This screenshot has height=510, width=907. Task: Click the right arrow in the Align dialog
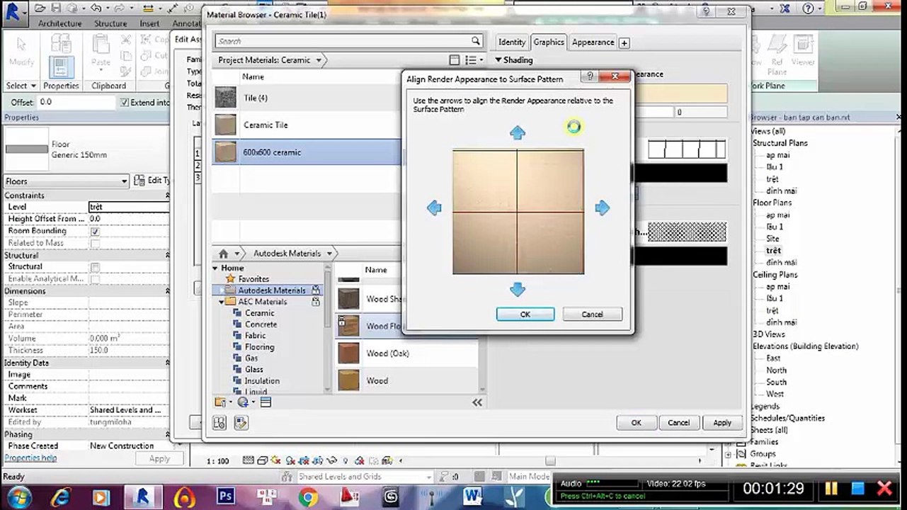[x=602, y=208]
